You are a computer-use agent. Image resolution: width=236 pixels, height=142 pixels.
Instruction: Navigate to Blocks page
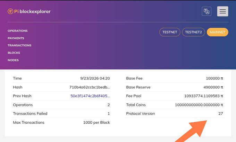coord(14,53)
